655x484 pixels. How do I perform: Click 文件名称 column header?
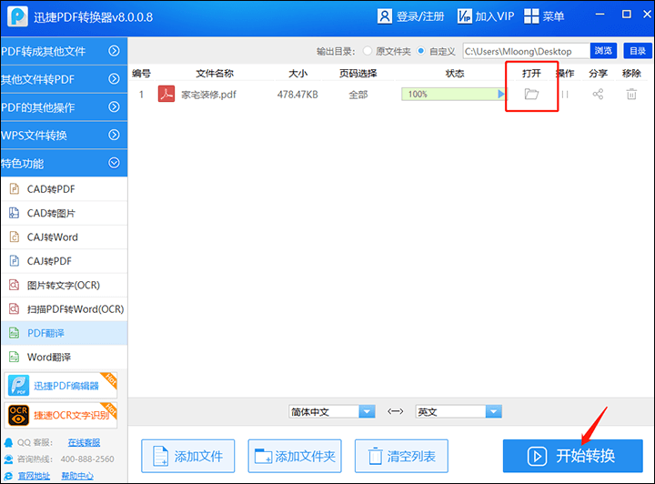point(215,74)
